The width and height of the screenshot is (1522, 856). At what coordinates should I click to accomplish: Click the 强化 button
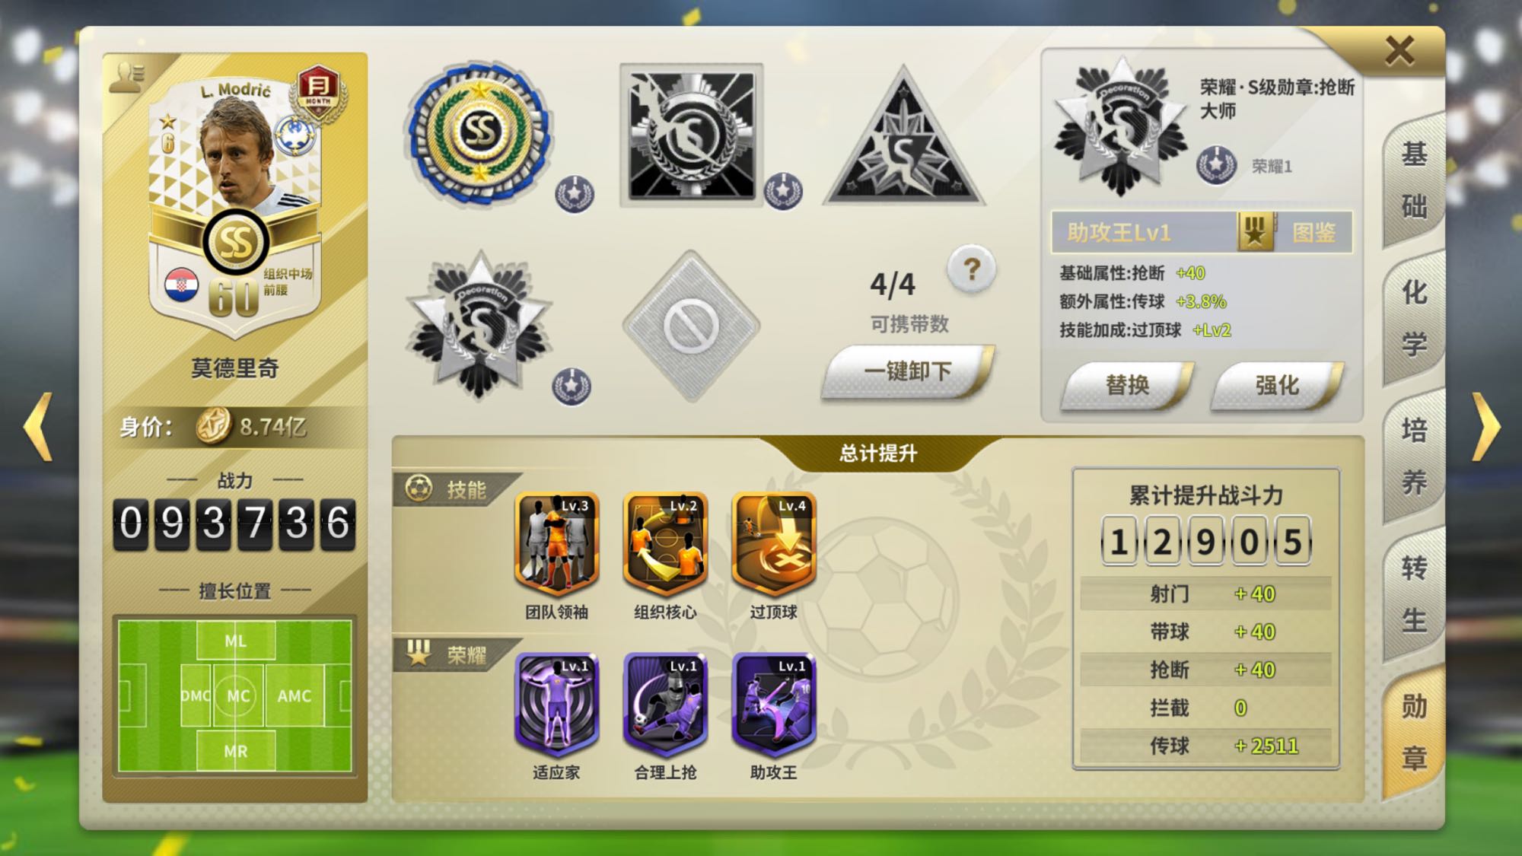coord(1277,385)
